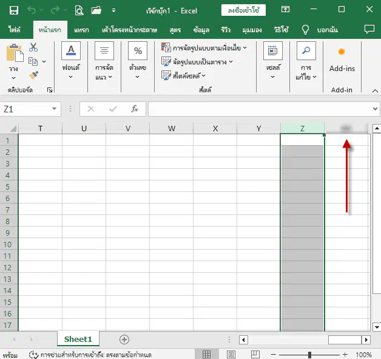Click inside the formula bar input
381x359 pixels.
pos(260,109)
